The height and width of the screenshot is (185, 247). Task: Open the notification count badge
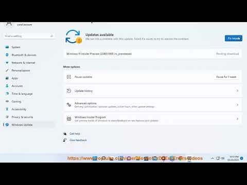coord(241,158)
